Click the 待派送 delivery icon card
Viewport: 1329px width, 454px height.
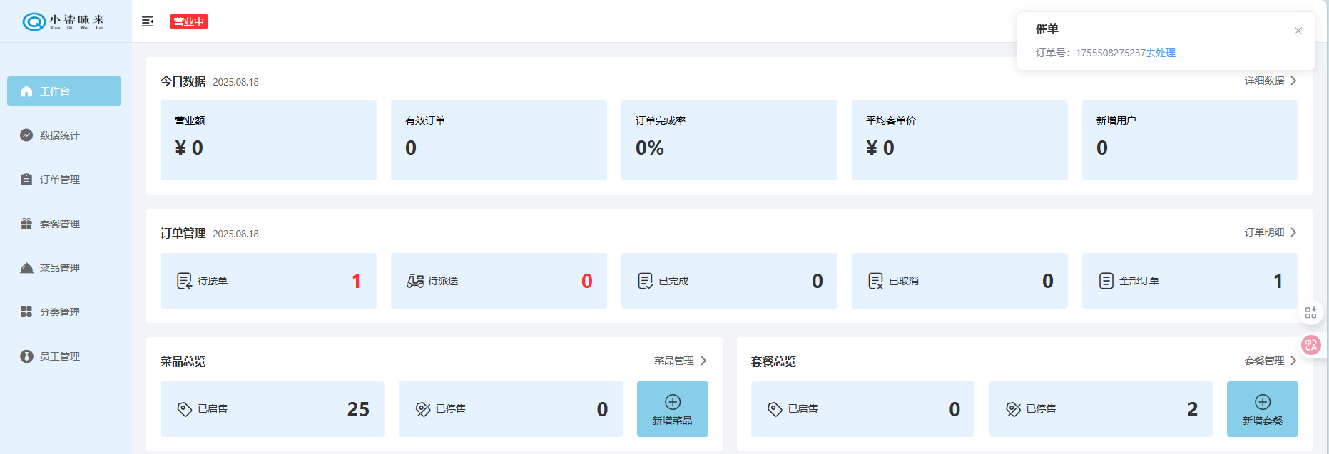pyautogui.click(x=415, y=281)
